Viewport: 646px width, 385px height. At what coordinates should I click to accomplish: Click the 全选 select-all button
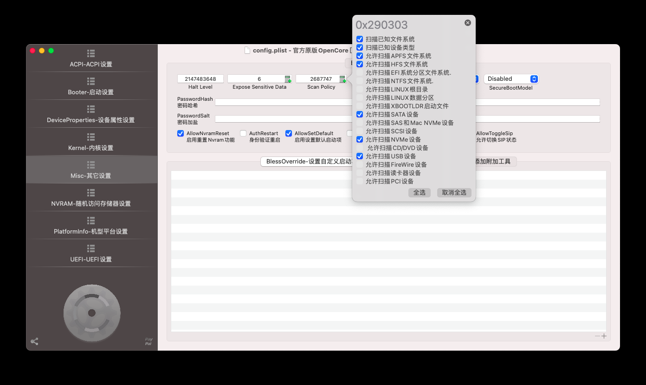pyautogui.click(x=419, y=192)
